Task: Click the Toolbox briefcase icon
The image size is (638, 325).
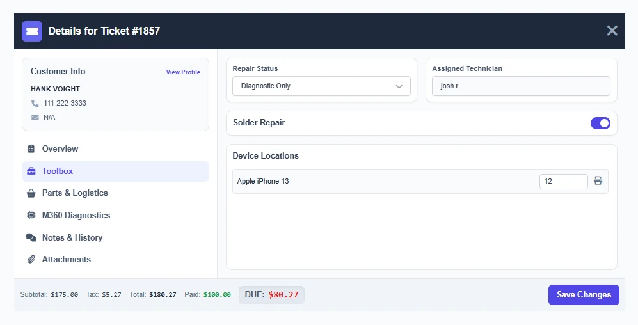Action: point(31,171)
